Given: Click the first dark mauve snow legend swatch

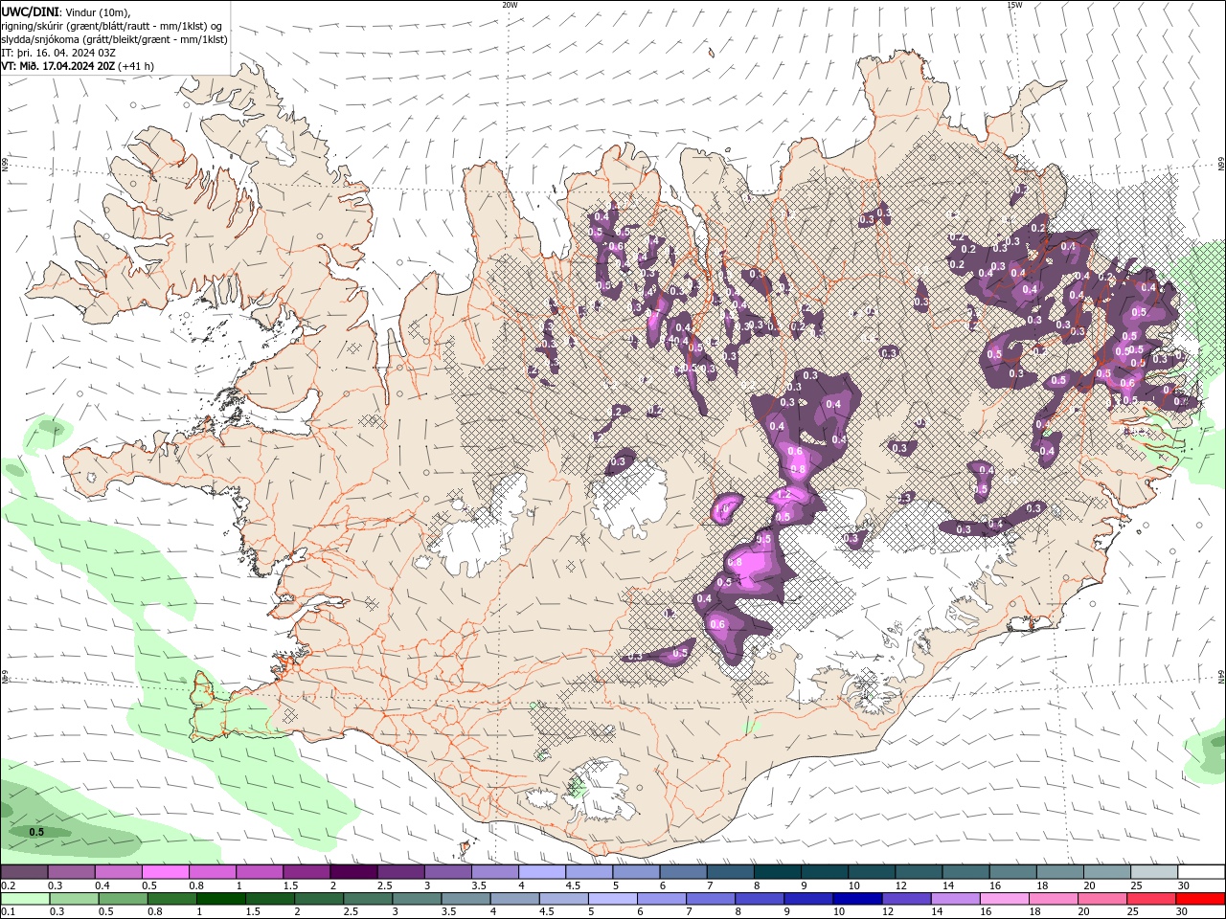Looking at the screenshot, I should (x=24, y=872).
